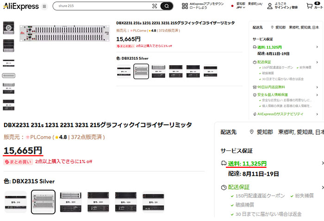Click outlined selected thumbnail in left gallery
Viewport: 324px width, 221px height.
(8, 75)
